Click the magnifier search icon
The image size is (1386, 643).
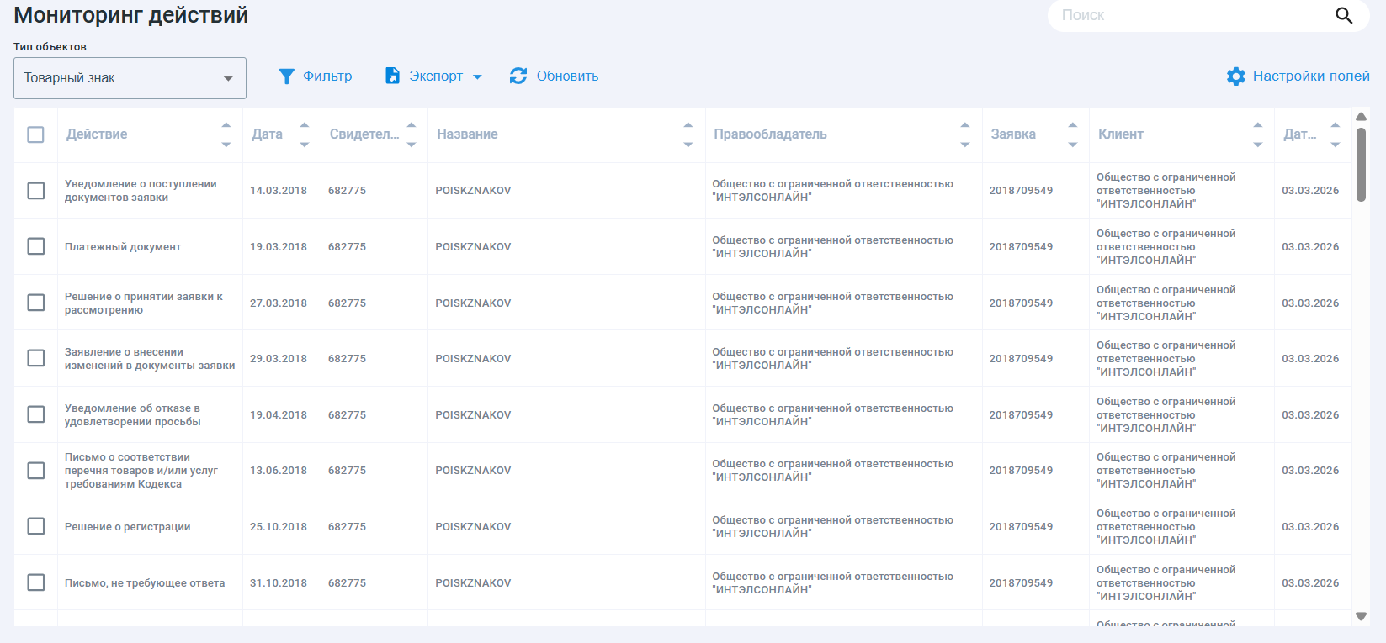tap(1344, 15)
